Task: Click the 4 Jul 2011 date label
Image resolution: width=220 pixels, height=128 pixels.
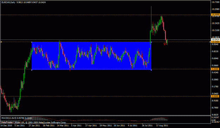Action: 133,126
